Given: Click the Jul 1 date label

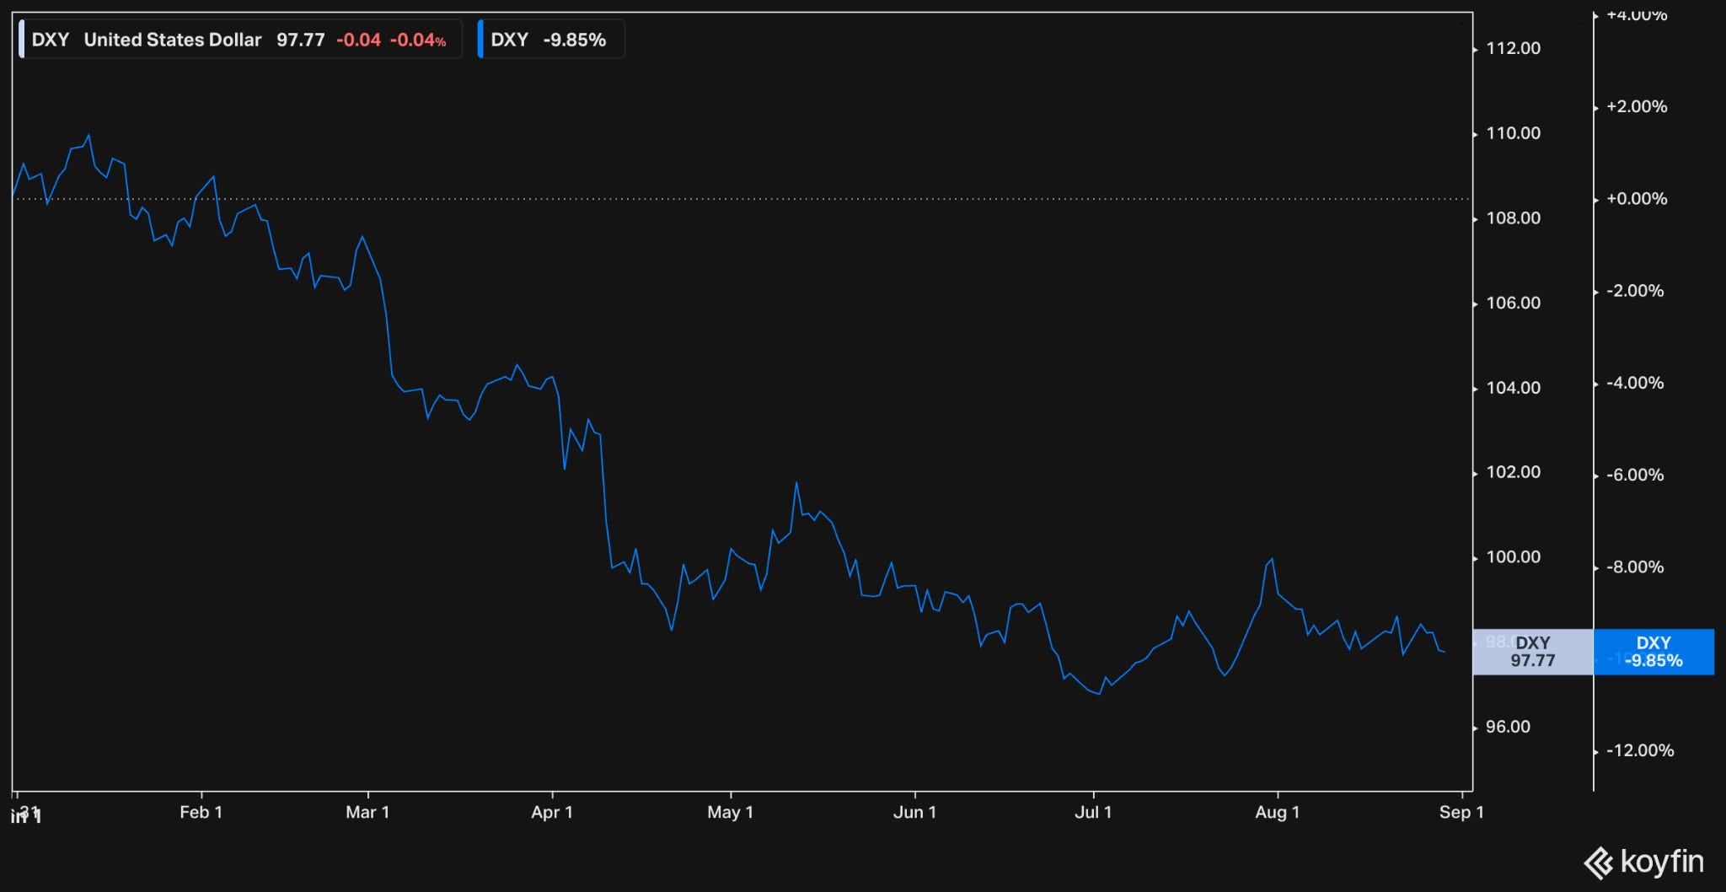Looking at the screenshot, I should (1093, 812).
